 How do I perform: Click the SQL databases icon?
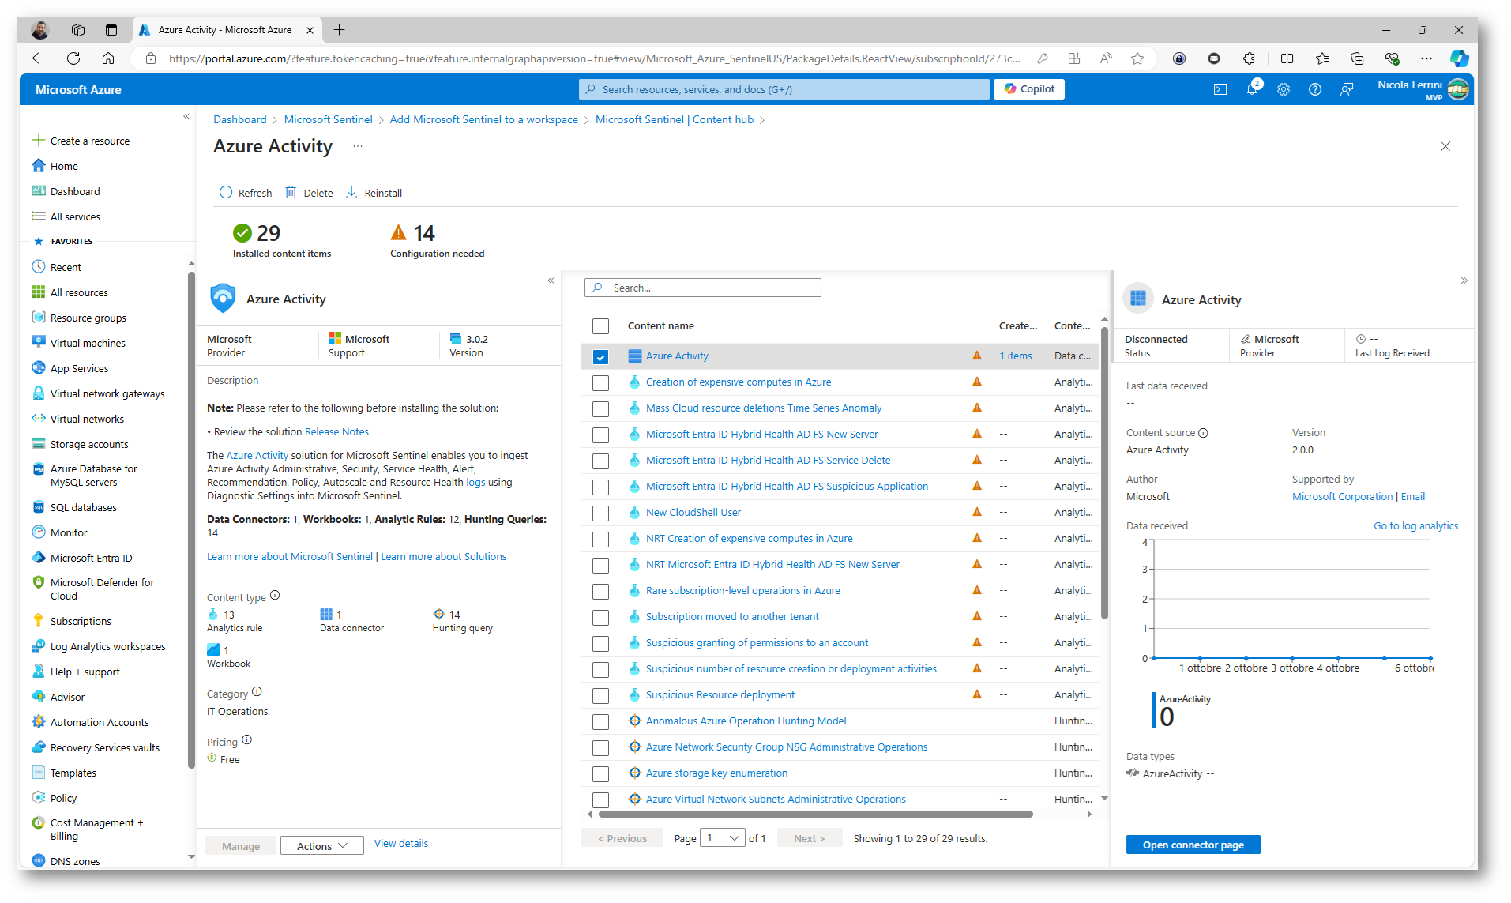click(x=38, y=507)
